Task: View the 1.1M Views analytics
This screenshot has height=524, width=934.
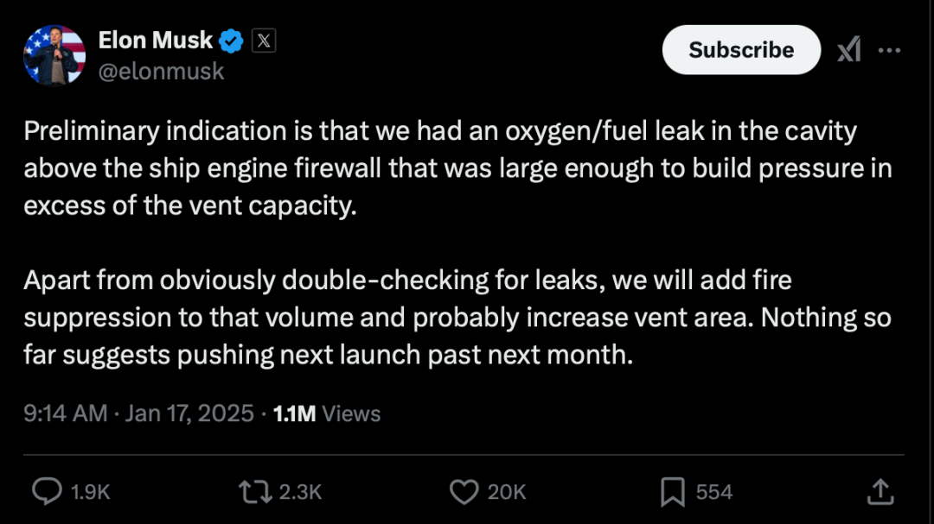Action: coord(326,414)
